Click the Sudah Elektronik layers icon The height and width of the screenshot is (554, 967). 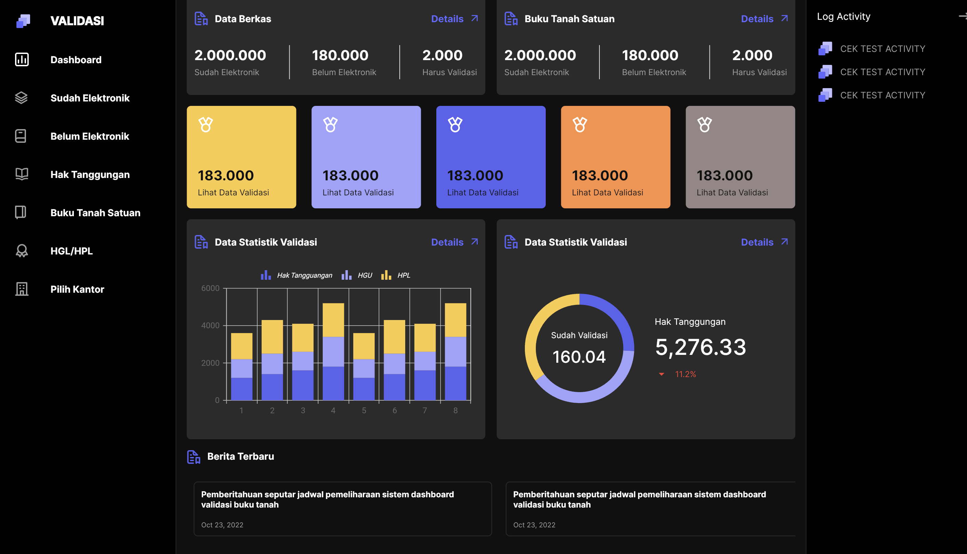point(21,98)
